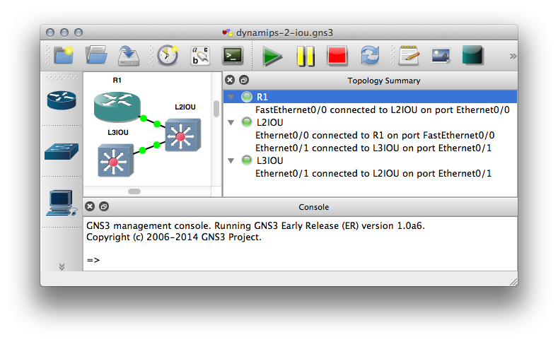Click the canvas horizontal scrollbar handle
The width and height of the screenshot is (558, 342).
(x=134, y=191)
